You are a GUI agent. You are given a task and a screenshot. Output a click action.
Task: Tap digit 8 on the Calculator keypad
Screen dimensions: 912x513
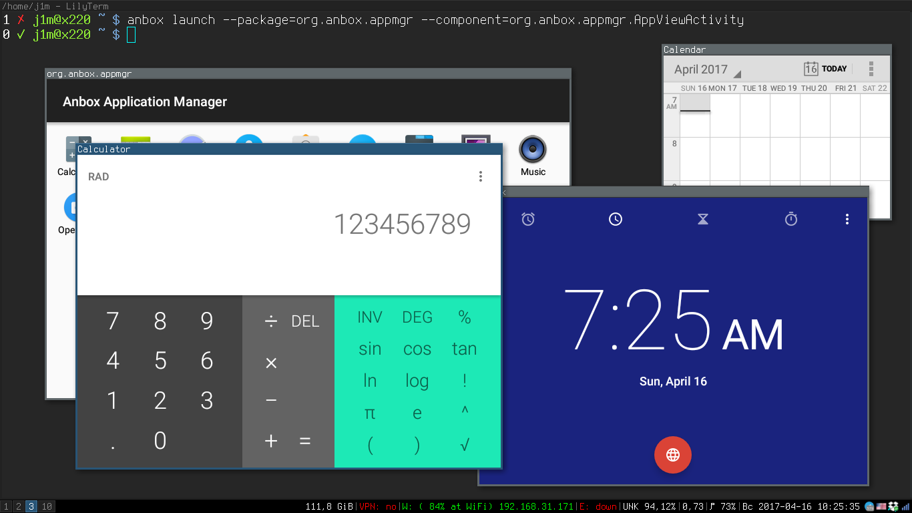(x=160, y=321)
